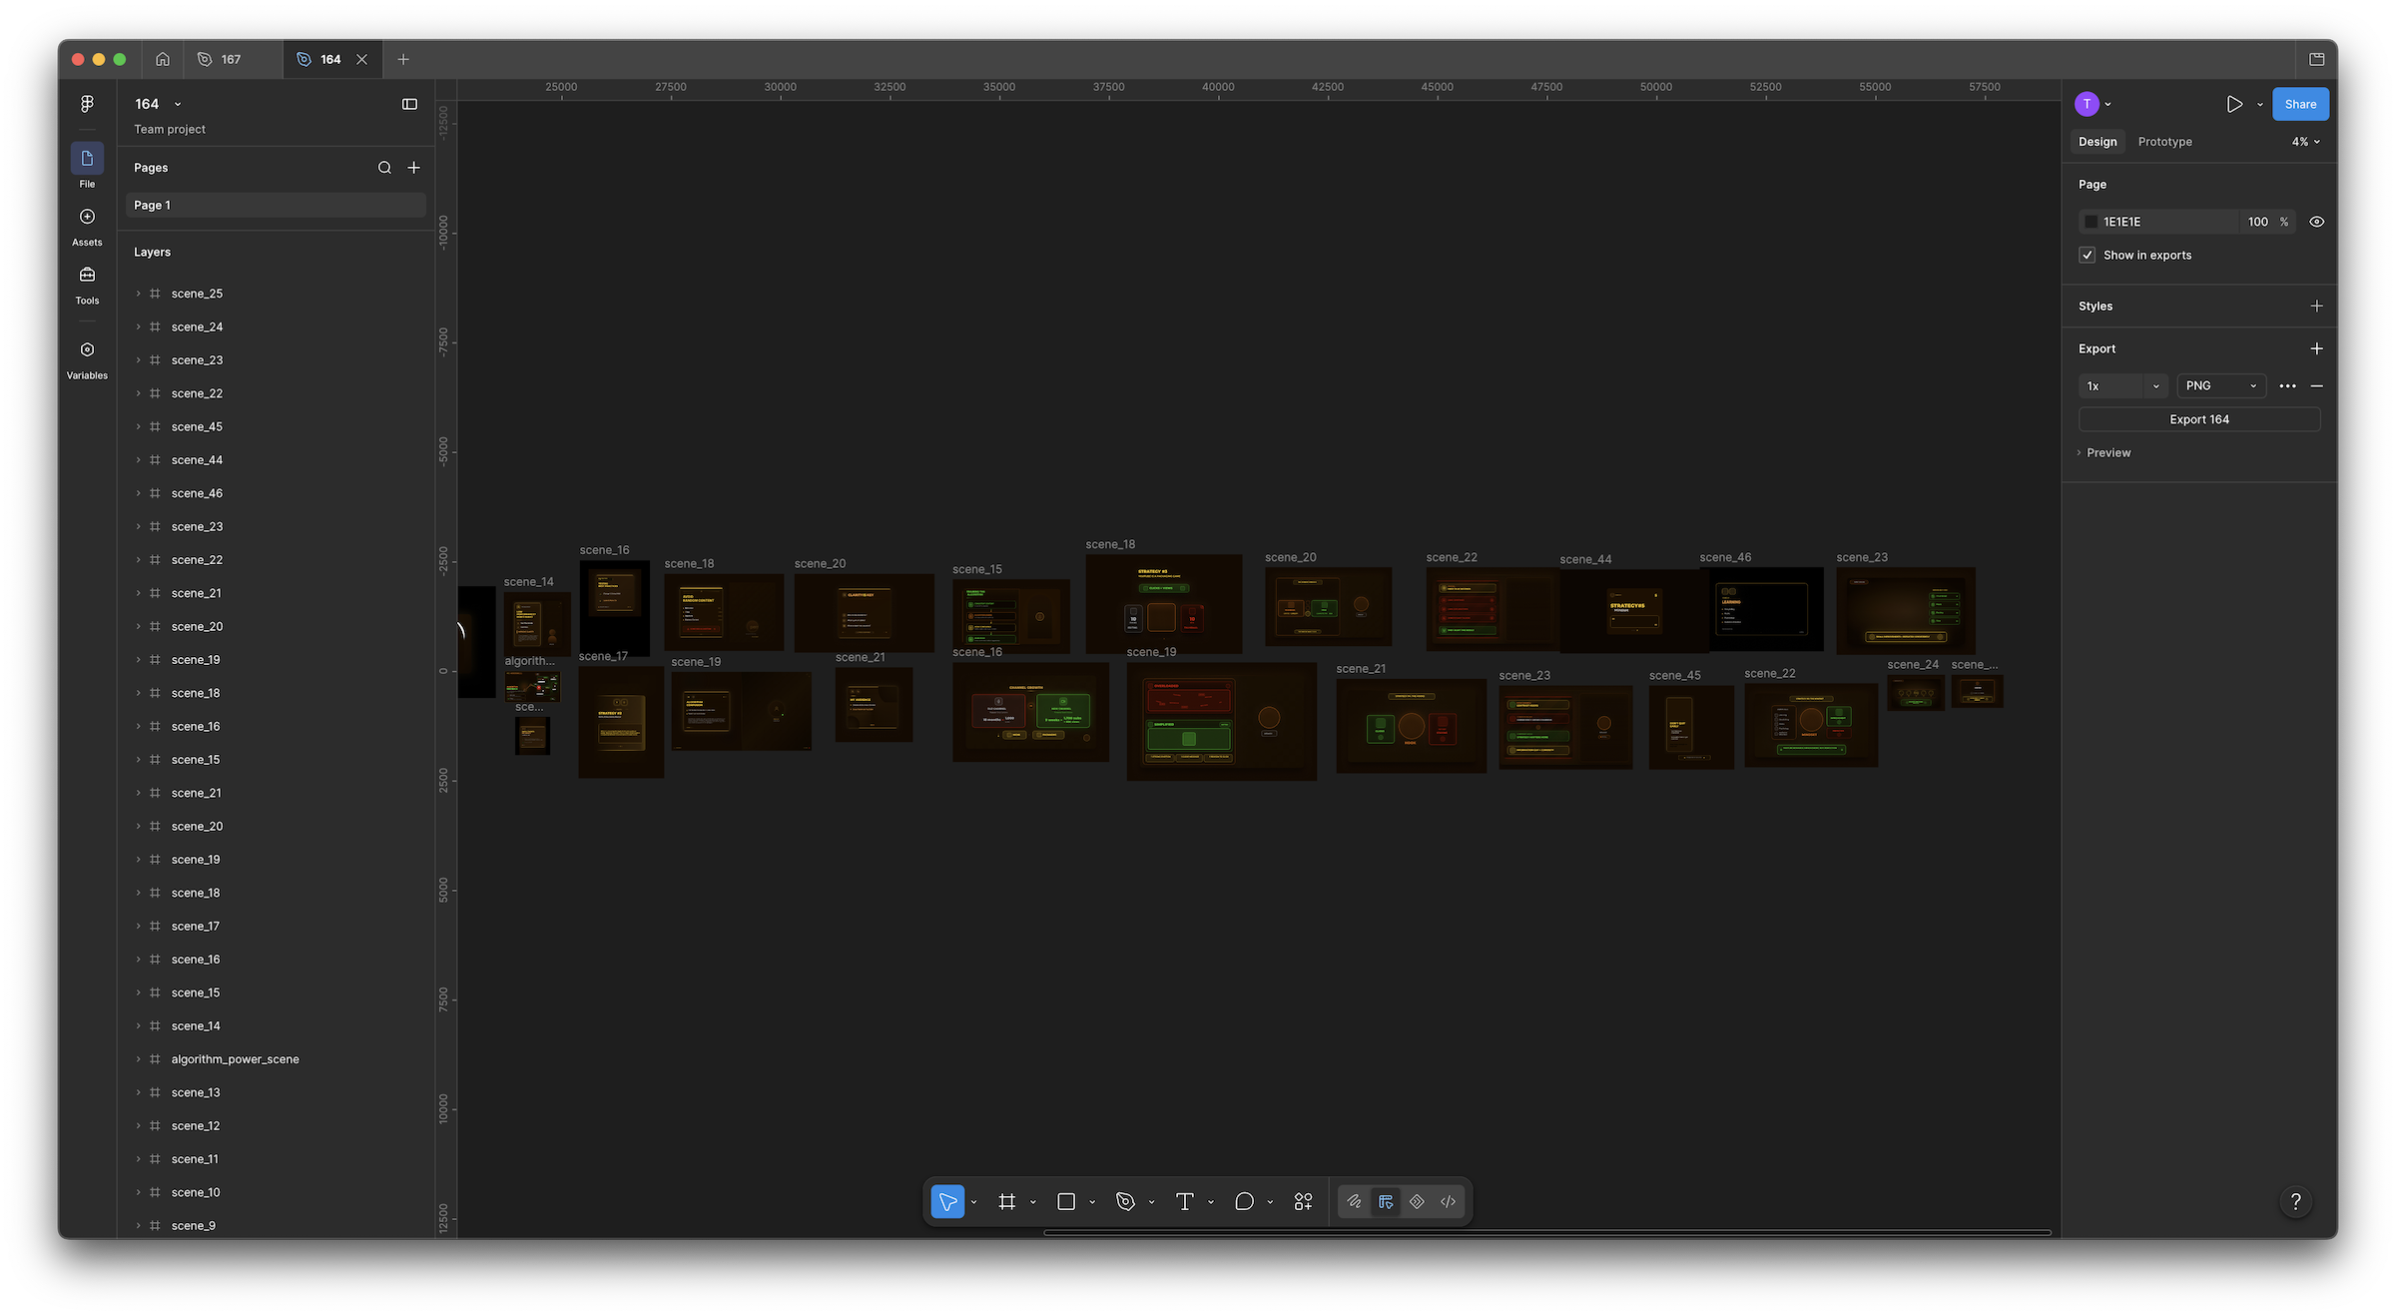The width and height of the screenshot is (2396, 1316).
Task: Select the Comment tool
Action: [1244, 1201]
